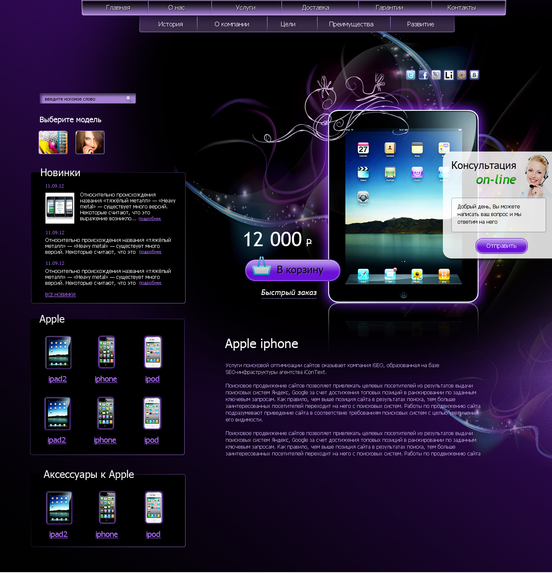The image size is (552, 573).
Task: Open the Главная menu item
Action: (x=118, y=8)
